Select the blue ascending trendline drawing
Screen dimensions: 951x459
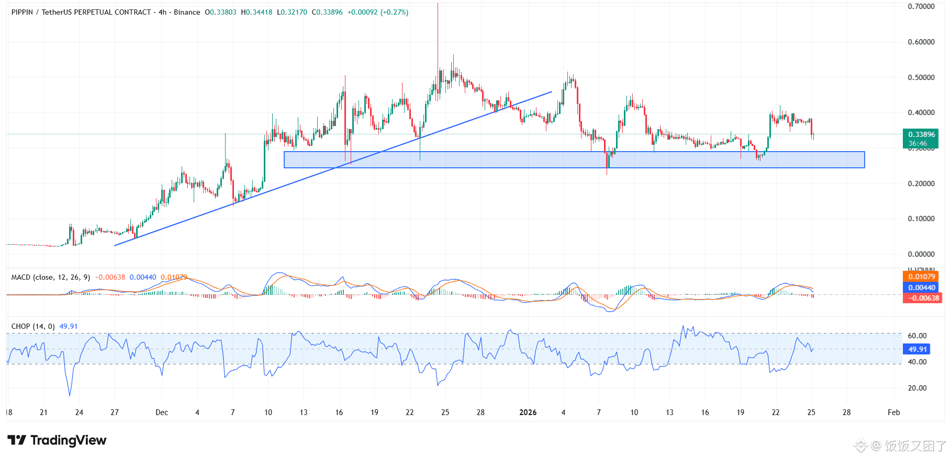point(333,168)
